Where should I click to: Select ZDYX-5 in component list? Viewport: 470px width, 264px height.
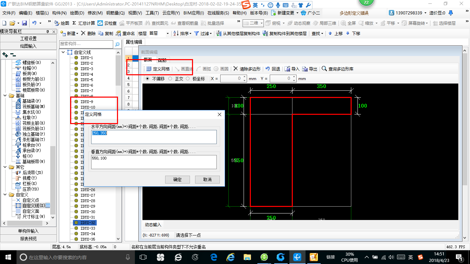[87, 80]
